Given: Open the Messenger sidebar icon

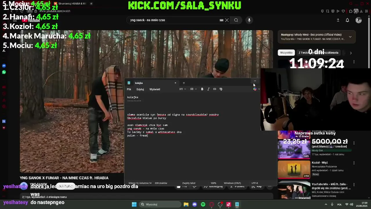Looking at the screenshot, I should tap(4, 66).
